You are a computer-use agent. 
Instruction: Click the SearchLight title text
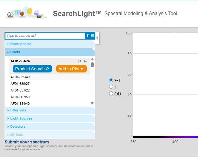click(77, 14)
